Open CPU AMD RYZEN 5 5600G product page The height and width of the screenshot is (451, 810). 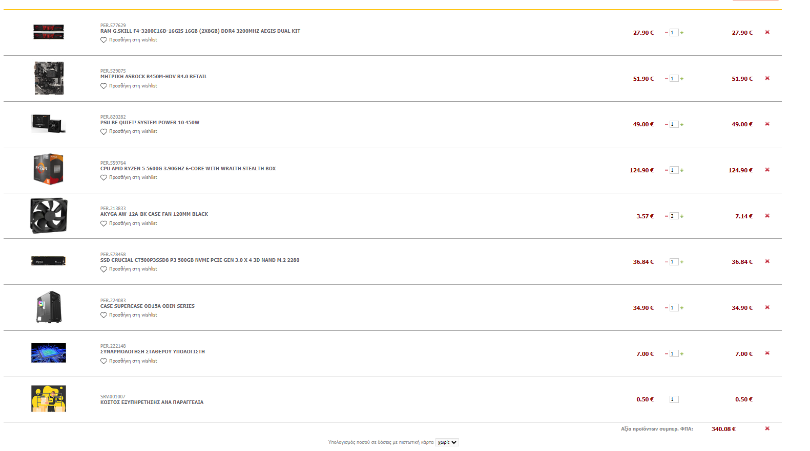(188, 169)
